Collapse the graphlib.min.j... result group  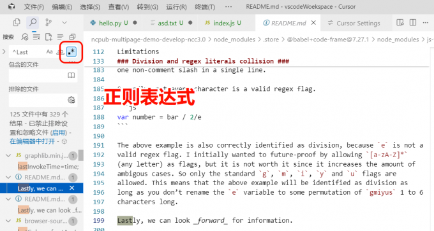pyautogui.click(x=8, y=156)
